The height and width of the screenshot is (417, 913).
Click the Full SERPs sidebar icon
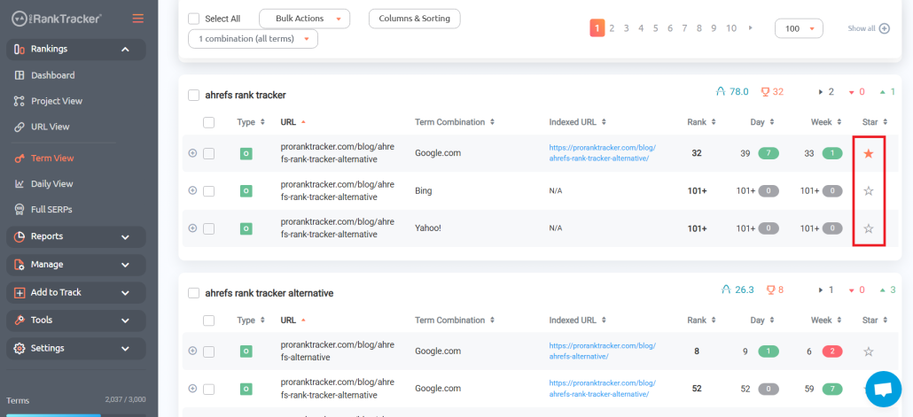point(20,209)
